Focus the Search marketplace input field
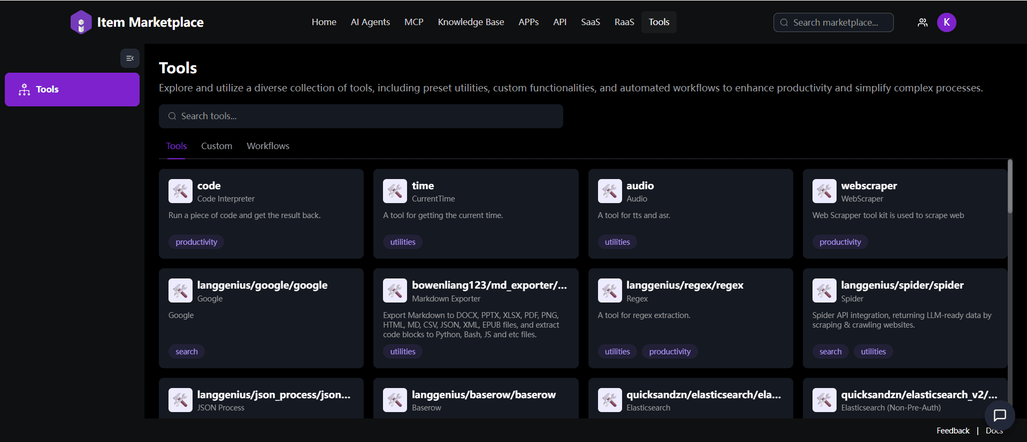Image resolution: width=1027 pixels, height=442 pixels. point(833,22)
